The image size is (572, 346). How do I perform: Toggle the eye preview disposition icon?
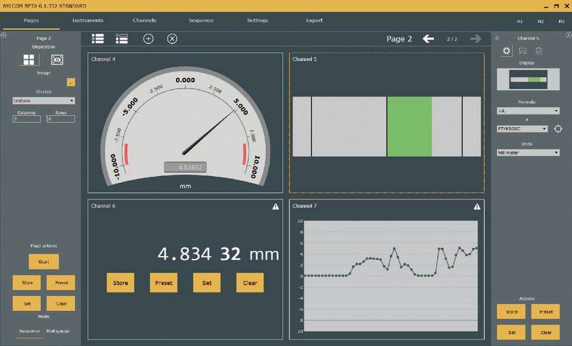click(56, 61)
